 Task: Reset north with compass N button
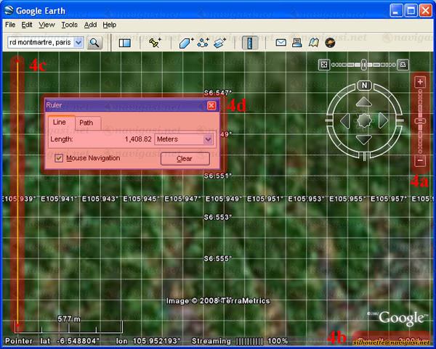364,86
